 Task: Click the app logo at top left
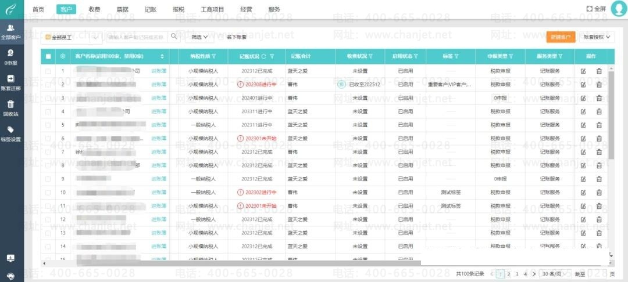point(11,9)
